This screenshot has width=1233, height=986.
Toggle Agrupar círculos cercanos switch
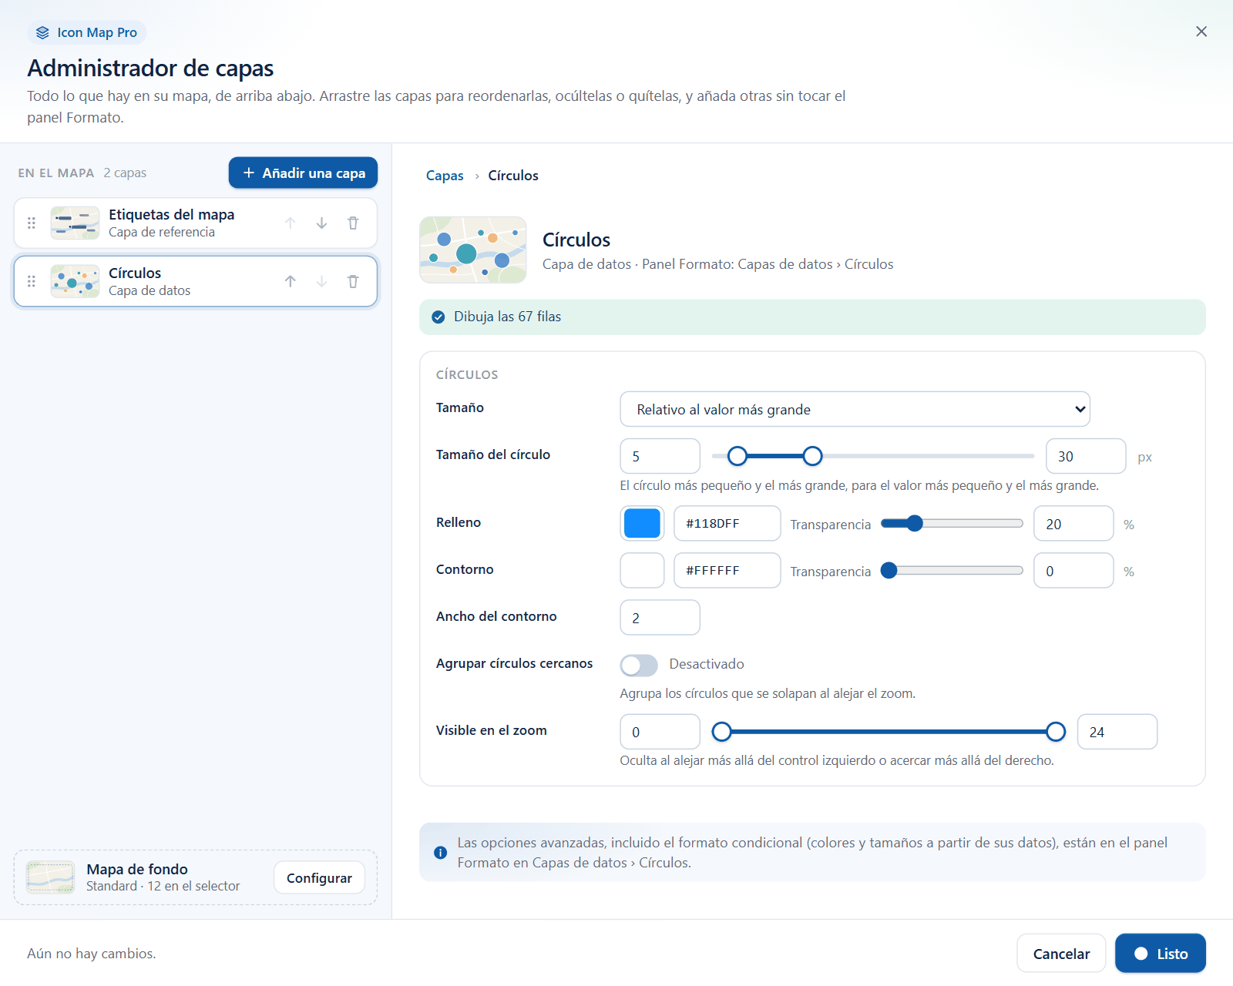pos(639,665)
